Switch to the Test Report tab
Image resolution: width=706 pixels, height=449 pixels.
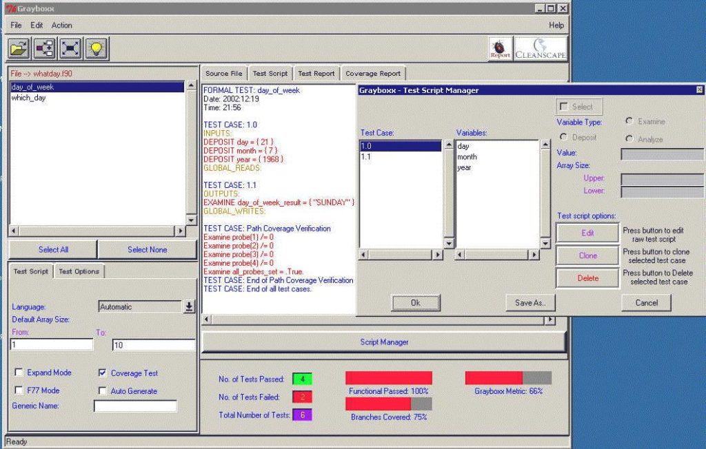pos(316,73)
